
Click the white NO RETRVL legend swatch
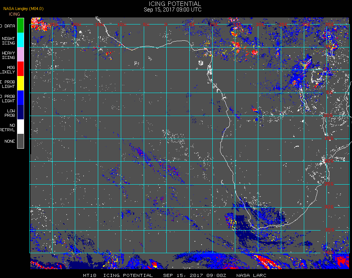(x=20, y=126)
